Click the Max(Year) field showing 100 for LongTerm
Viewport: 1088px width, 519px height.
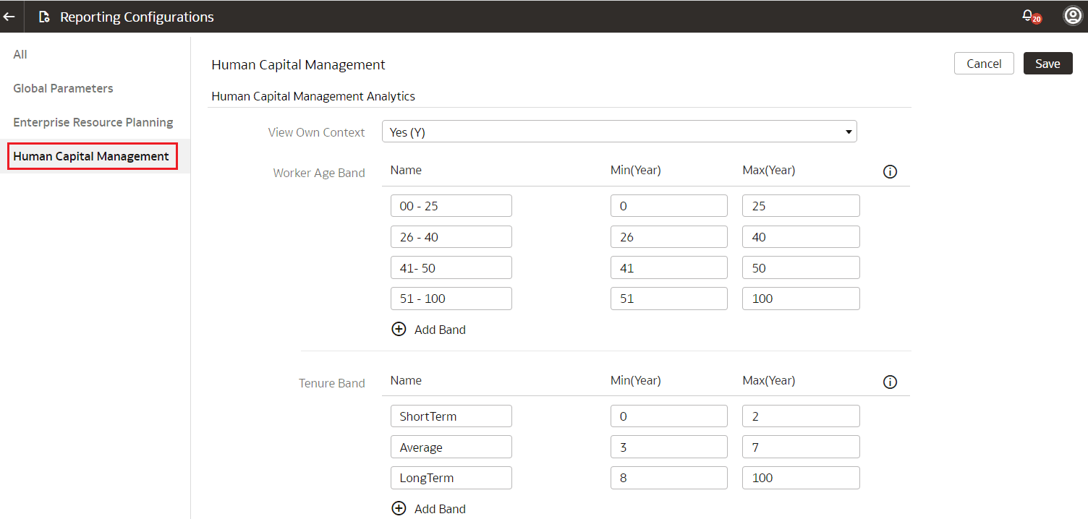point(801,477)
